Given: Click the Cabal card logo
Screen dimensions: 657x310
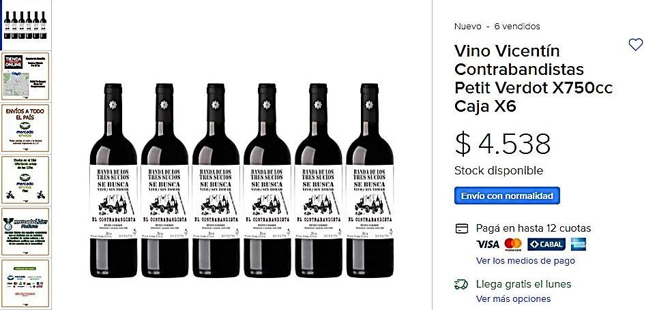Looking at the screenshot, I should (546, 245).
